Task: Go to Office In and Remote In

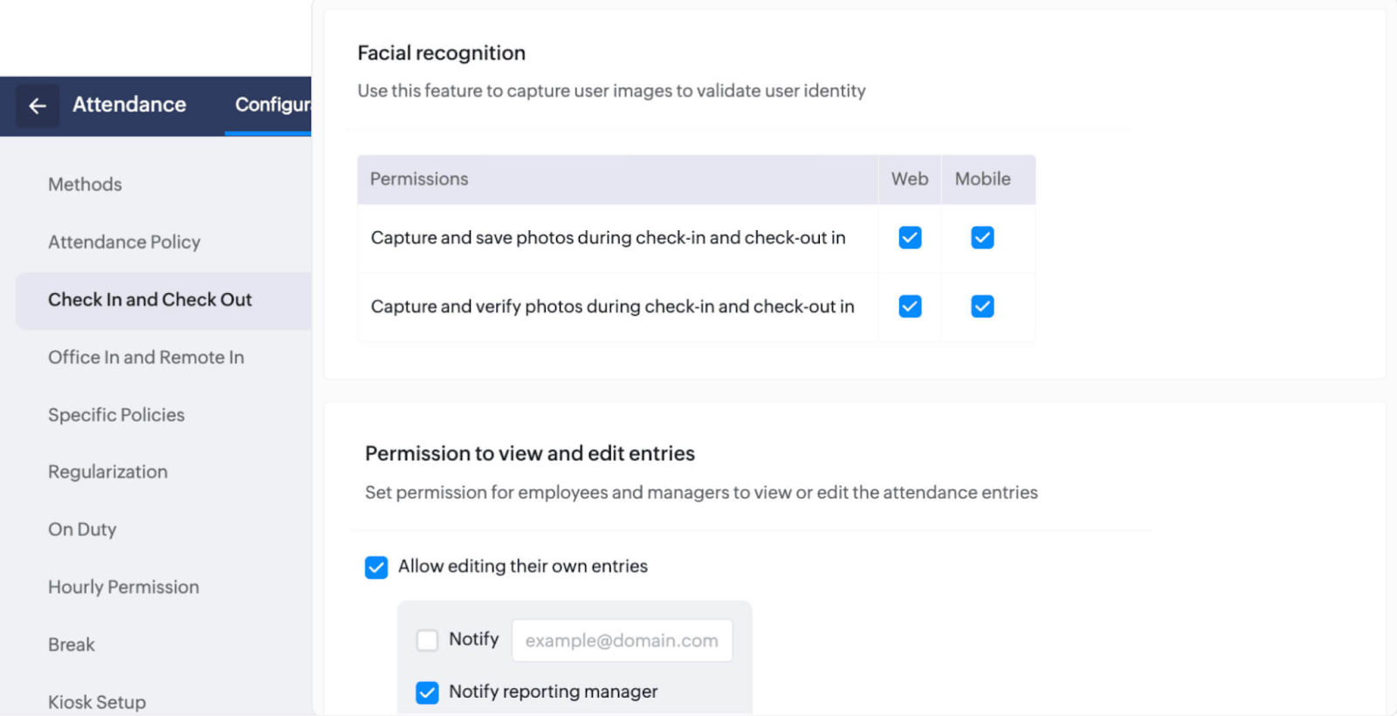Action: click(x=146, y=357)
